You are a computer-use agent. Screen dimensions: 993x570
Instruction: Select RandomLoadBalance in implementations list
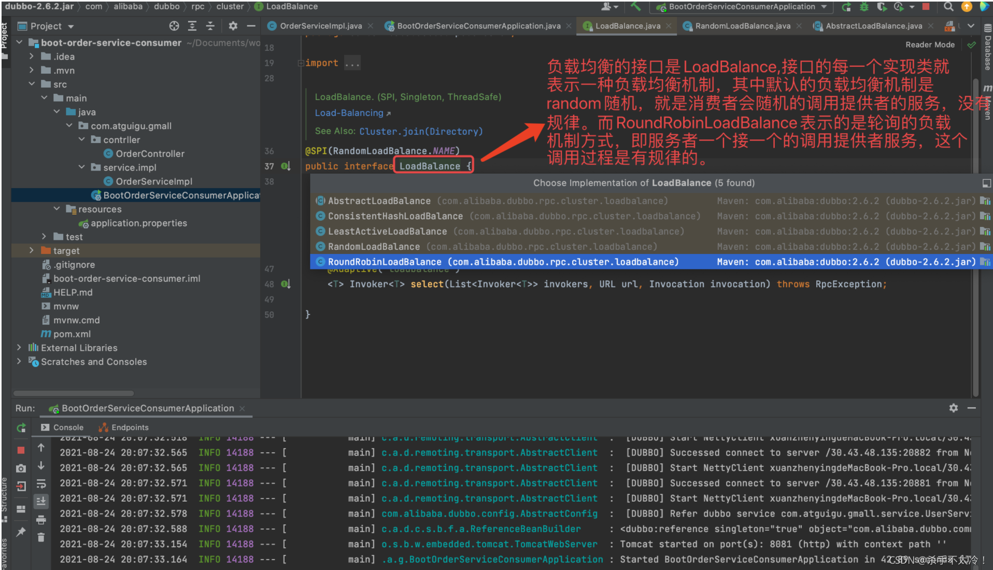coord(650,247)
